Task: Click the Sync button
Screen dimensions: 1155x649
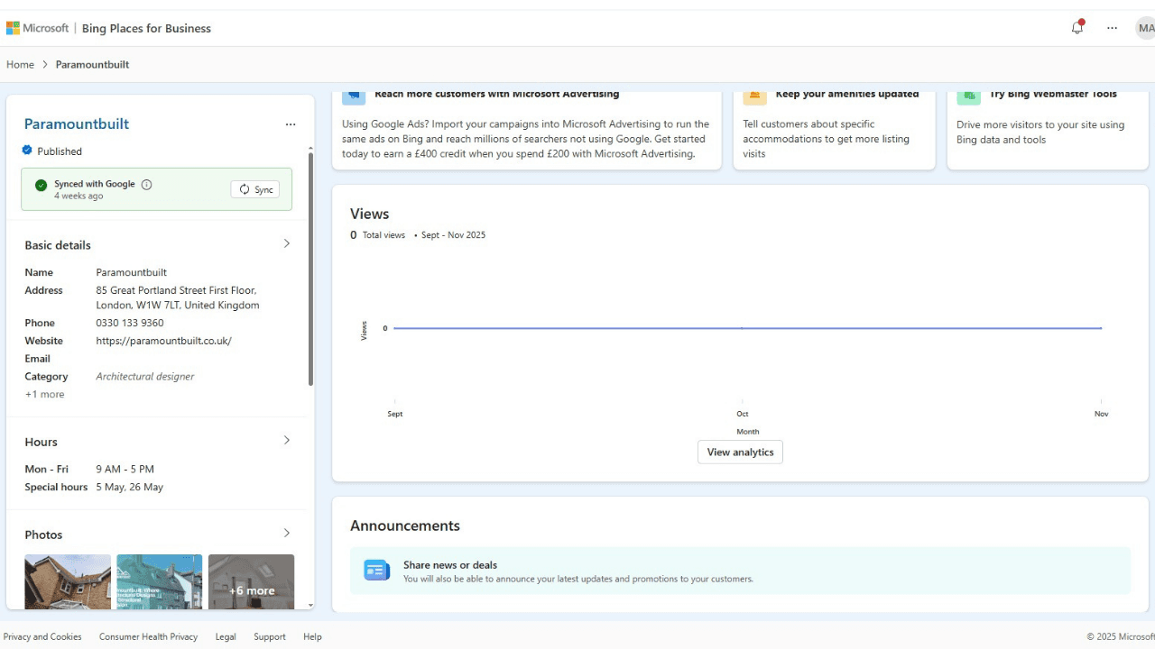Action: click(255, 189)
